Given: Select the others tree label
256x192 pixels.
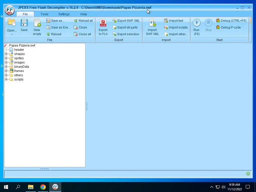Looking at the screenshot, I should tap(18, 75).
